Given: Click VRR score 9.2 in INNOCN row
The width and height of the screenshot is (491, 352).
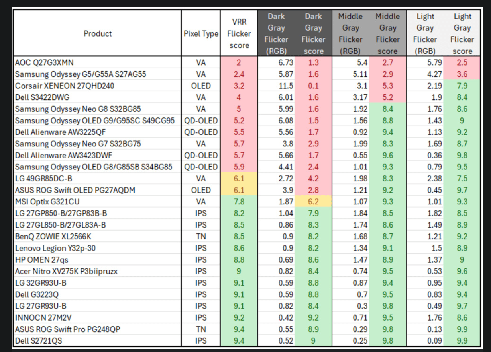Looking at the screenshot, I should 239,317.
